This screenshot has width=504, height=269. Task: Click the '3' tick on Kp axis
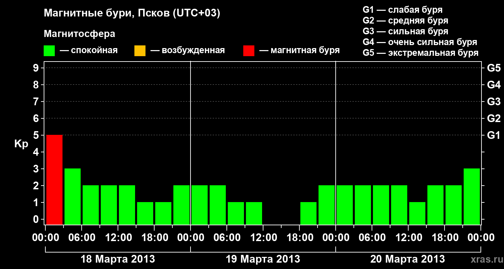pos(37,169)
